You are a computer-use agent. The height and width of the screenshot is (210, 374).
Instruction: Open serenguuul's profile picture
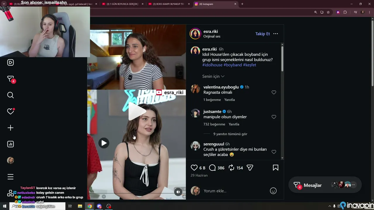point(195,146)
